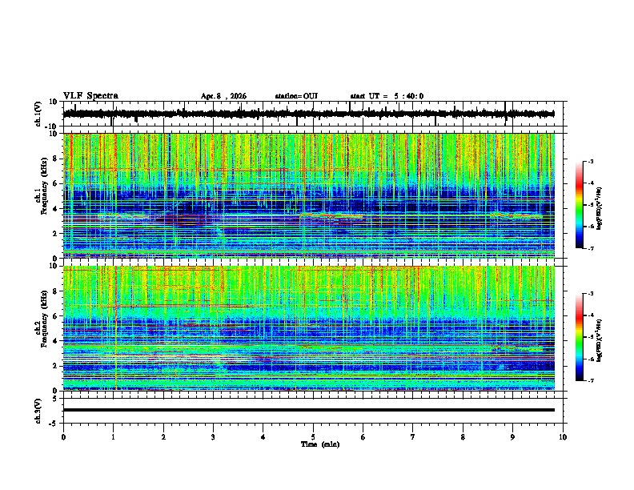This screenshot has width=634, height=490.
Task: Click inside the ch.2 spectrogram panel
Action: coord(308,328)
